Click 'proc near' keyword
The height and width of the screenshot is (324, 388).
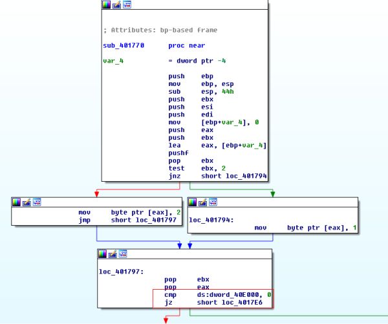pos(187,45)
